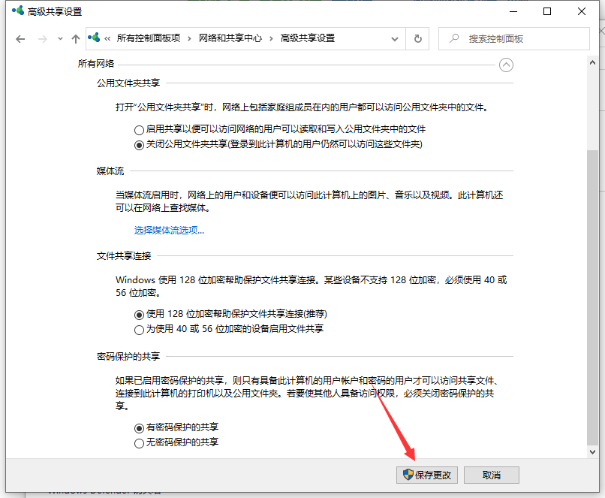
Task: Open the recent locations dropdown arrow
Action: point(59,39)
